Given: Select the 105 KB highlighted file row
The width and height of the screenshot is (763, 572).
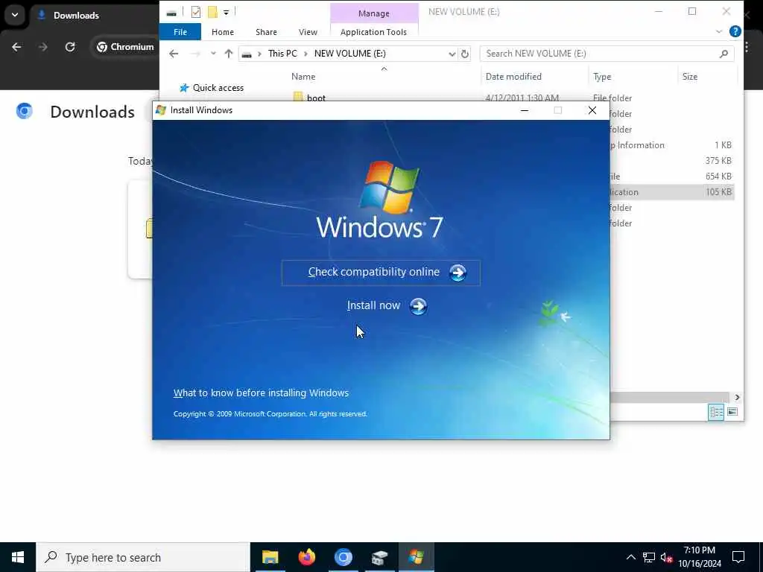Looking at the screenshot, I should click(x=672, y=191).
